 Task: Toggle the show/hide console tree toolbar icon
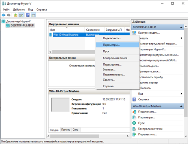tap(21, 15)
